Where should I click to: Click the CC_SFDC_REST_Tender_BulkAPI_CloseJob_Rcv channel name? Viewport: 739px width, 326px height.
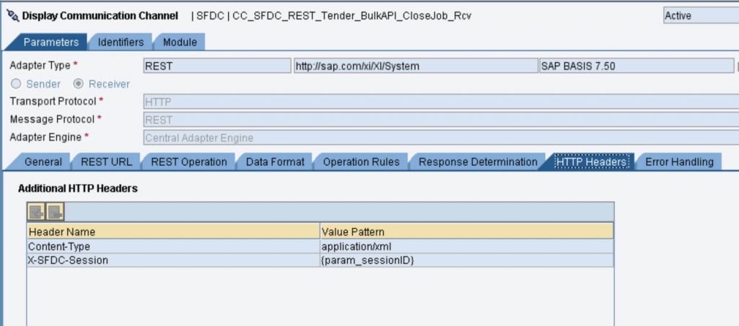tap(351, 16)
